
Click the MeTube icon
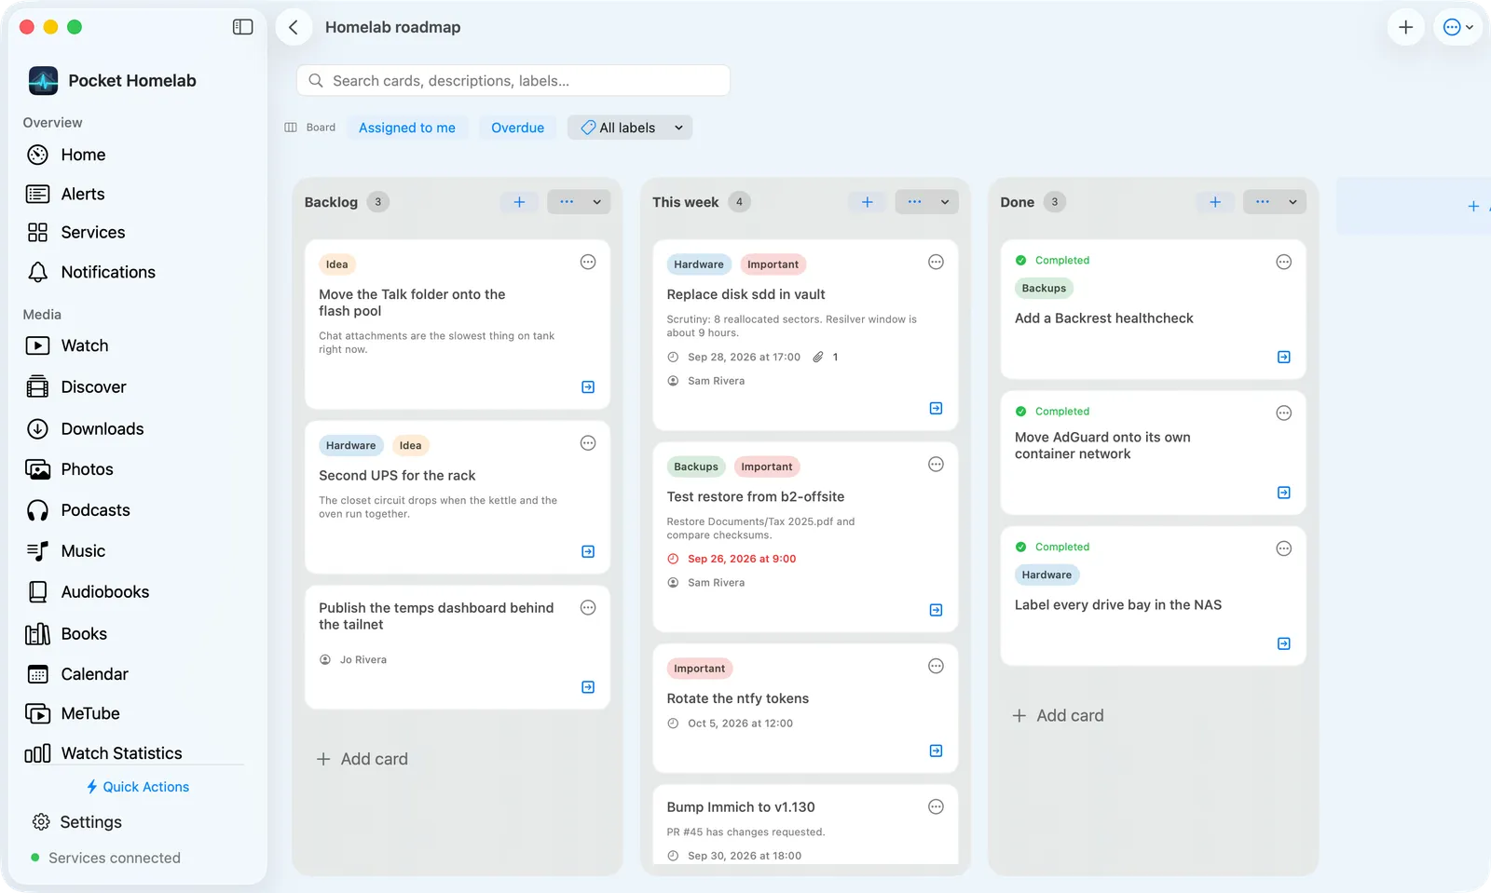click(37, 713)
